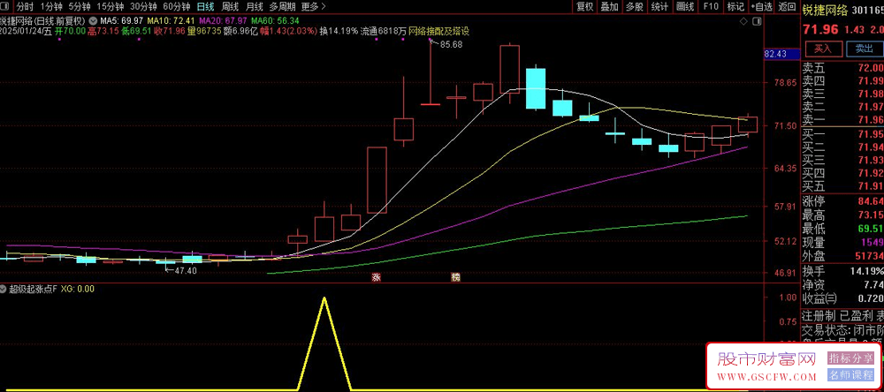The width and height of the screenshot is (884, 392).
Task: Click the 卖四 71.99 order row
Action: (842, 81)
